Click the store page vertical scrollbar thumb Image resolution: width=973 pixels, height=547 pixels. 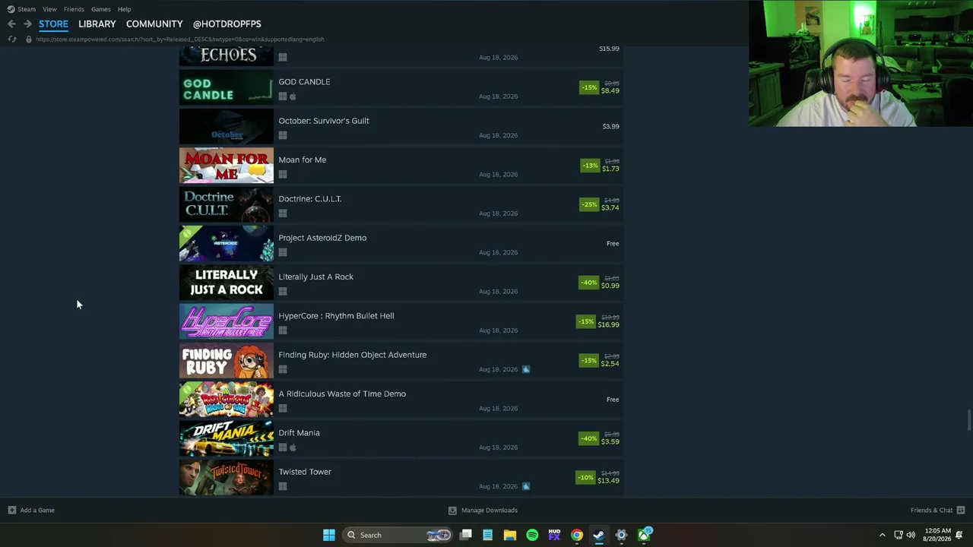coord(968,419)
